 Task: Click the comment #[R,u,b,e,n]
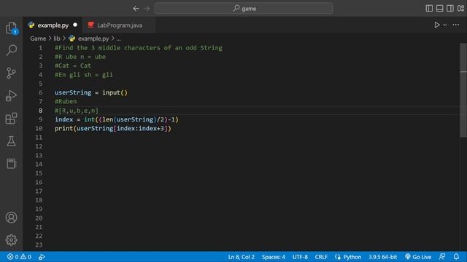point(77,111)
